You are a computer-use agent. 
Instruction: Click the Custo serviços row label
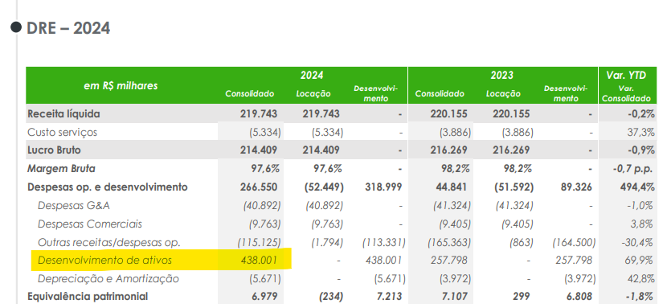click(62, 132)
